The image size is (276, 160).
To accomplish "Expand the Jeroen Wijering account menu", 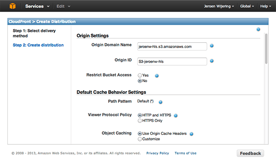I will (x=219, y=6).
